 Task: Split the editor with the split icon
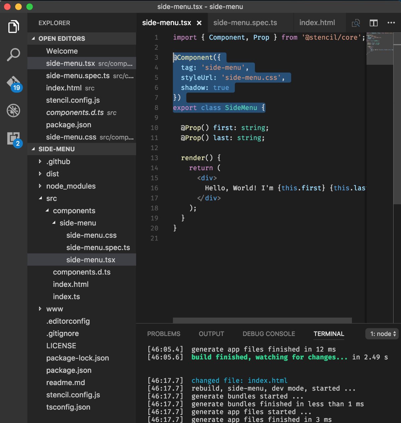[x=374, y=23]
